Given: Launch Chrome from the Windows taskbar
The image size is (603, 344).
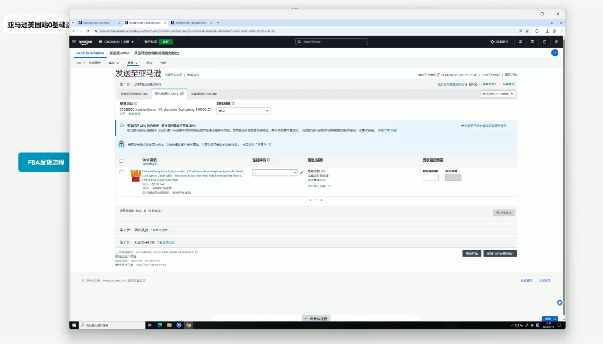Looking at the screenshot, I should (x=189, y=325).
